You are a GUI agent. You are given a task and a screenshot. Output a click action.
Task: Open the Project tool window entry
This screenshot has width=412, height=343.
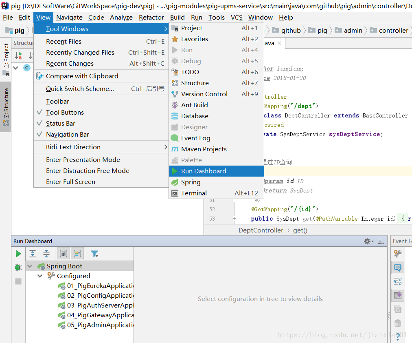coord(216,28)
